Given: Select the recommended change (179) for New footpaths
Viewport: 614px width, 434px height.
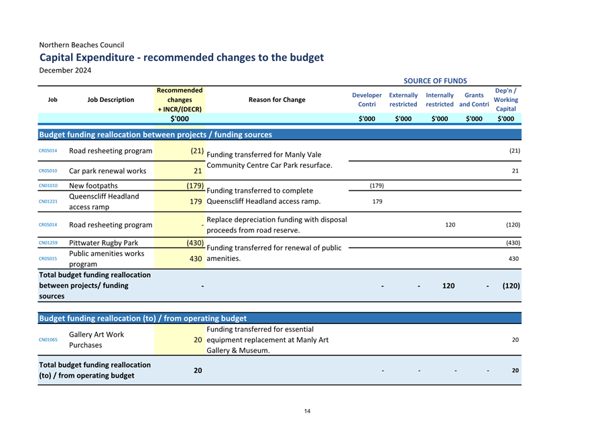Looking at the screenshot, I should (195, 186).
